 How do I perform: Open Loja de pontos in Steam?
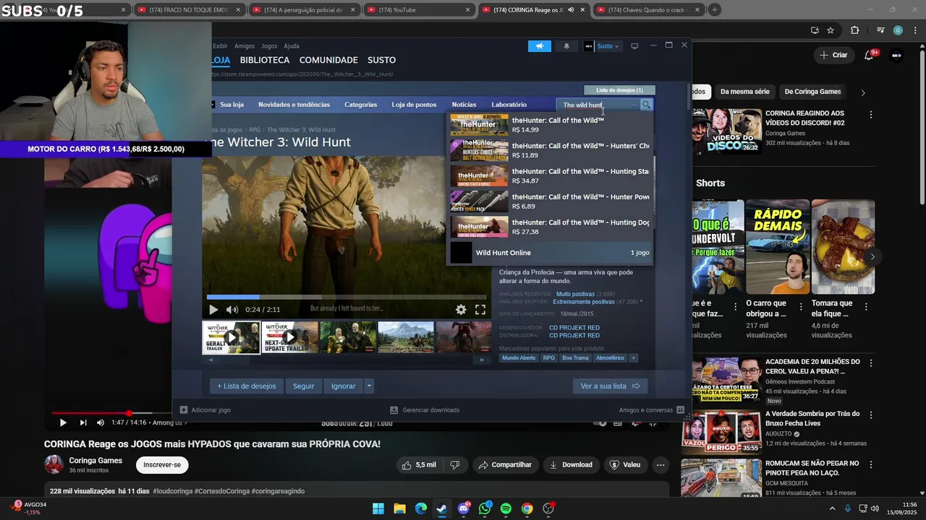414,105
